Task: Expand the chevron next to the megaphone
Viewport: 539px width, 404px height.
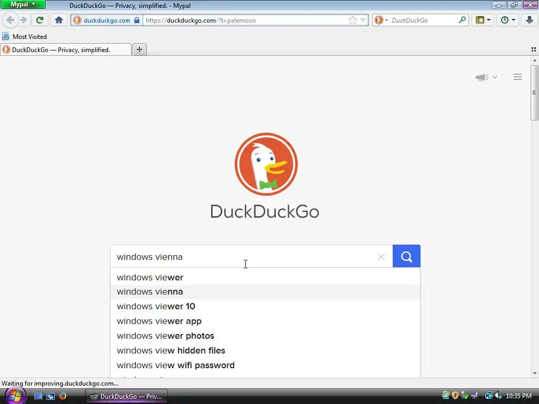Action: point(495,77)
